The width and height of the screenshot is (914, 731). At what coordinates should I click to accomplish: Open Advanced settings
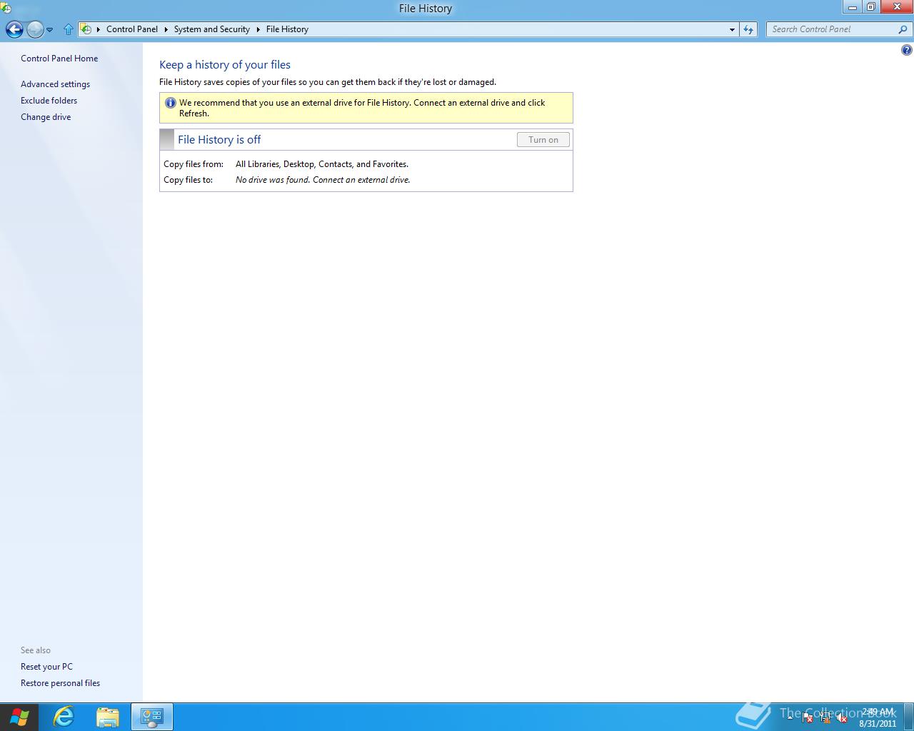[55, 84]
